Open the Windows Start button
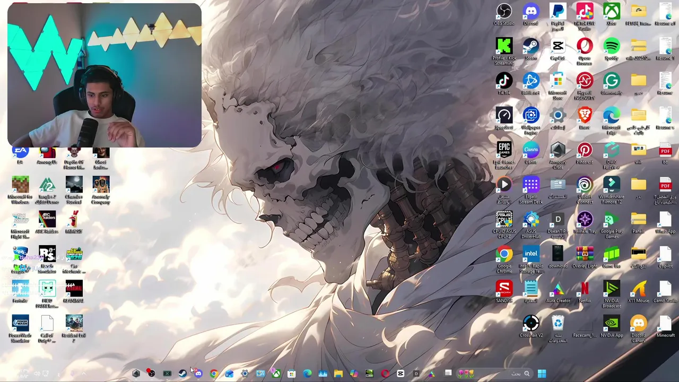 coord(542,374)
